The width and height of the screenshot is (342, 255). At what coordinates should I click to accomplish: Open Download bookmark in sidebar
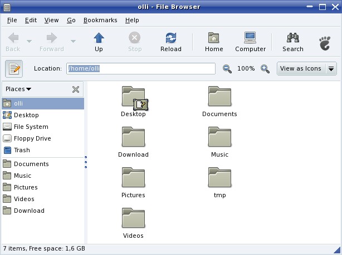point(43,211)
